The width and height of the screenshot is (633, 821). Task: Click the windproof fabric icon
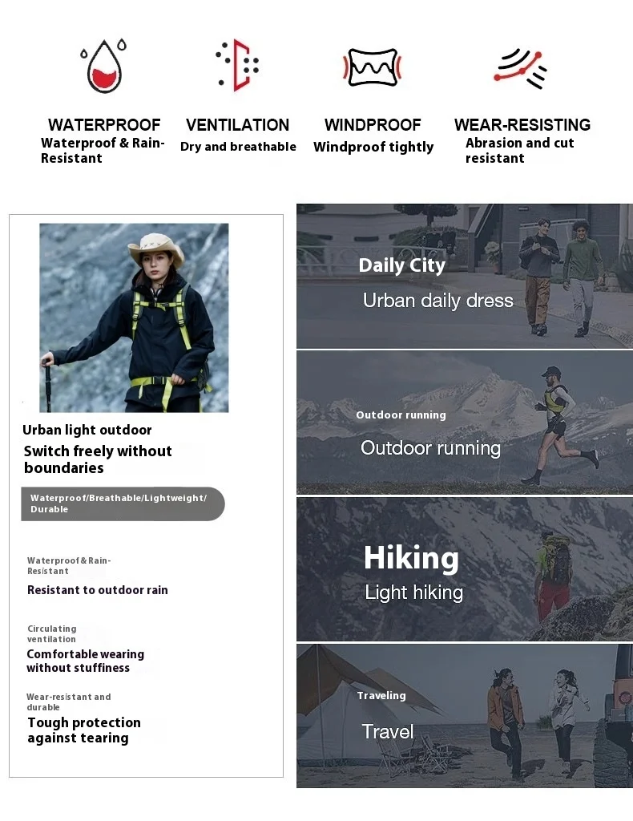(x=372, y=67)
